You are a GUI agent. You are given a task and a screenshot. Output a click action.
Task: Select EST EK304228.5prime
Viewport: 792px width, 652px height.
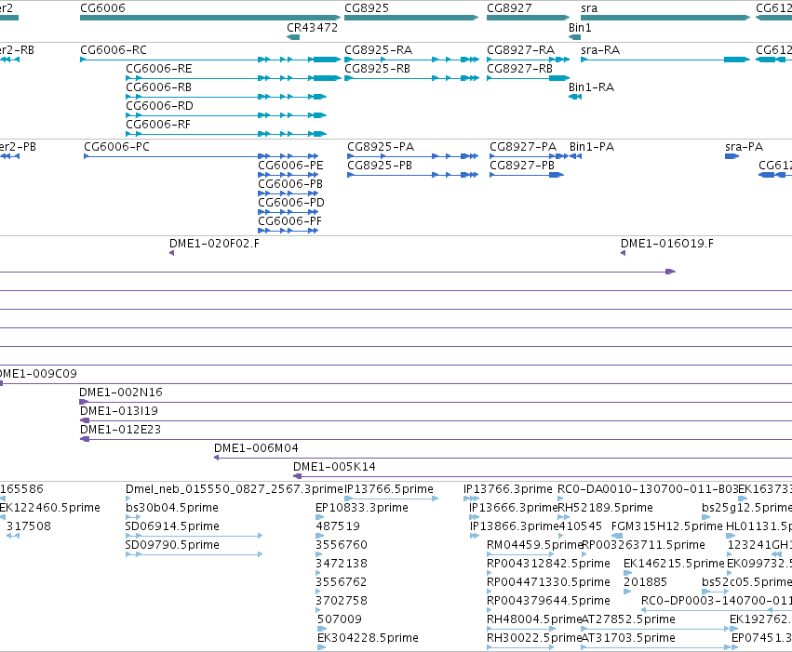[368, 639]
